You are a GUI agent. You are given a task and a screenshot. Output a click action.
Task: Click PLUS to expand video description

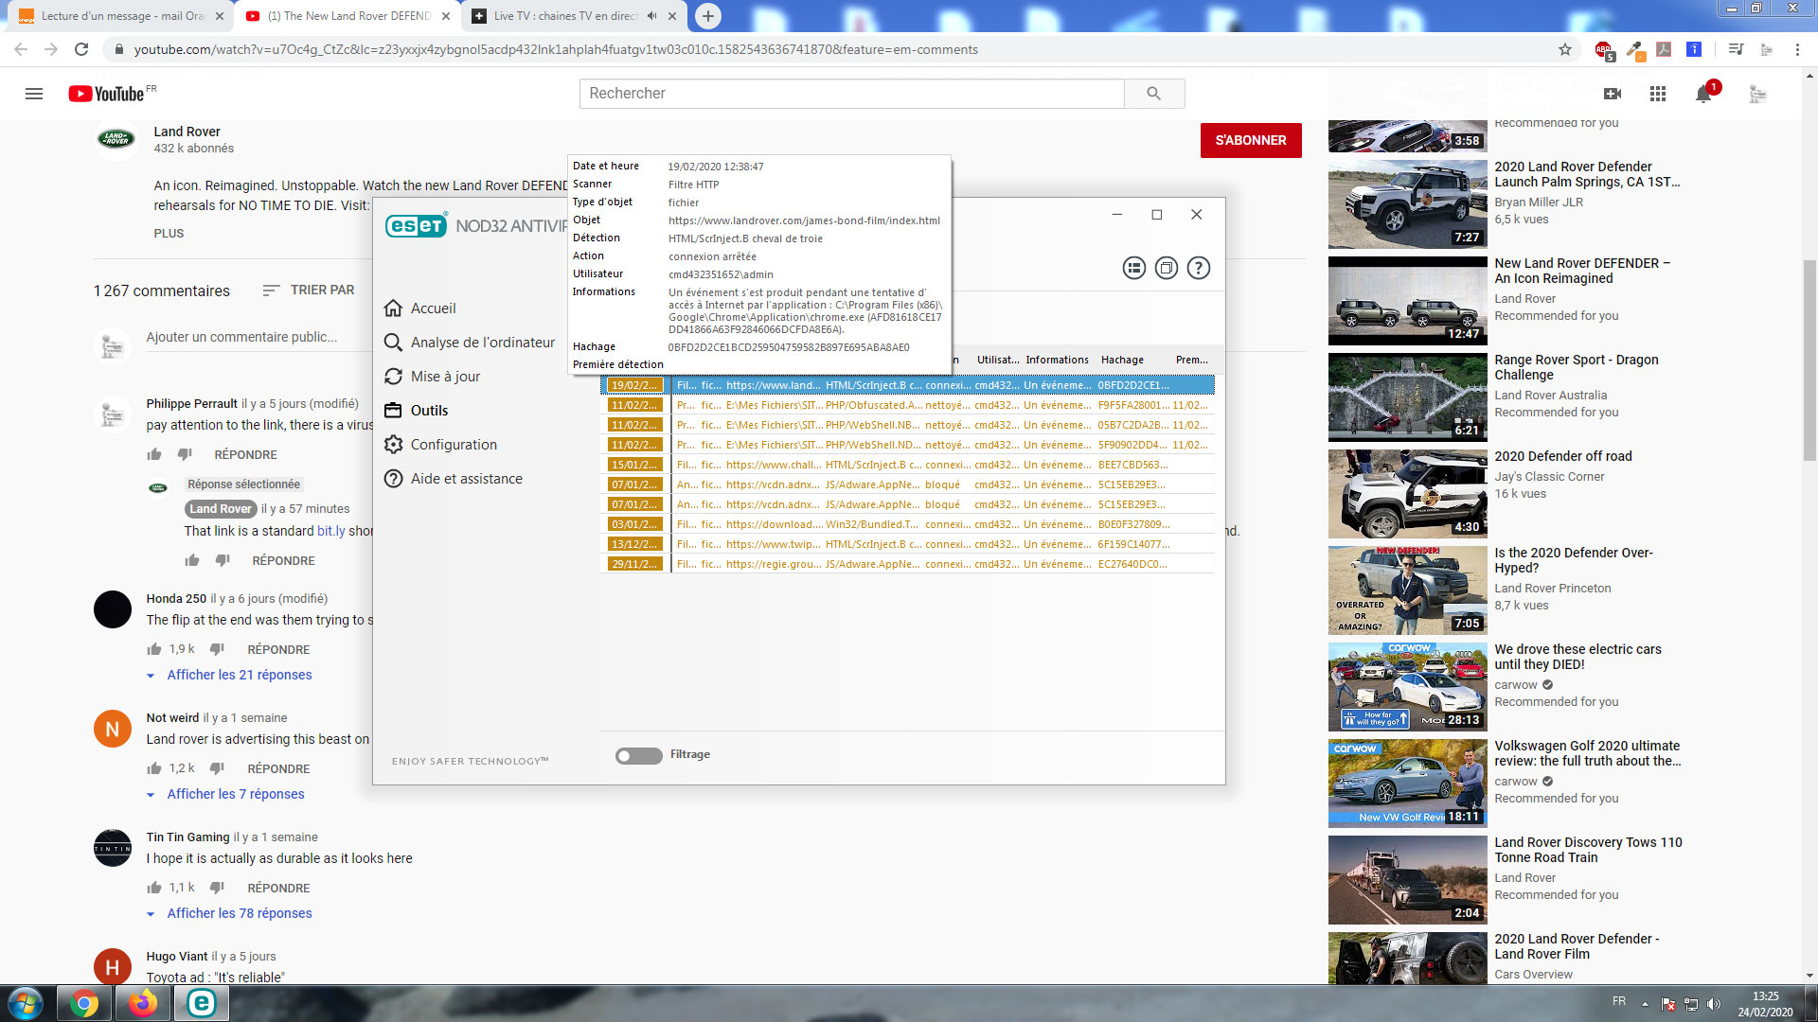click(x=169, y=234)
